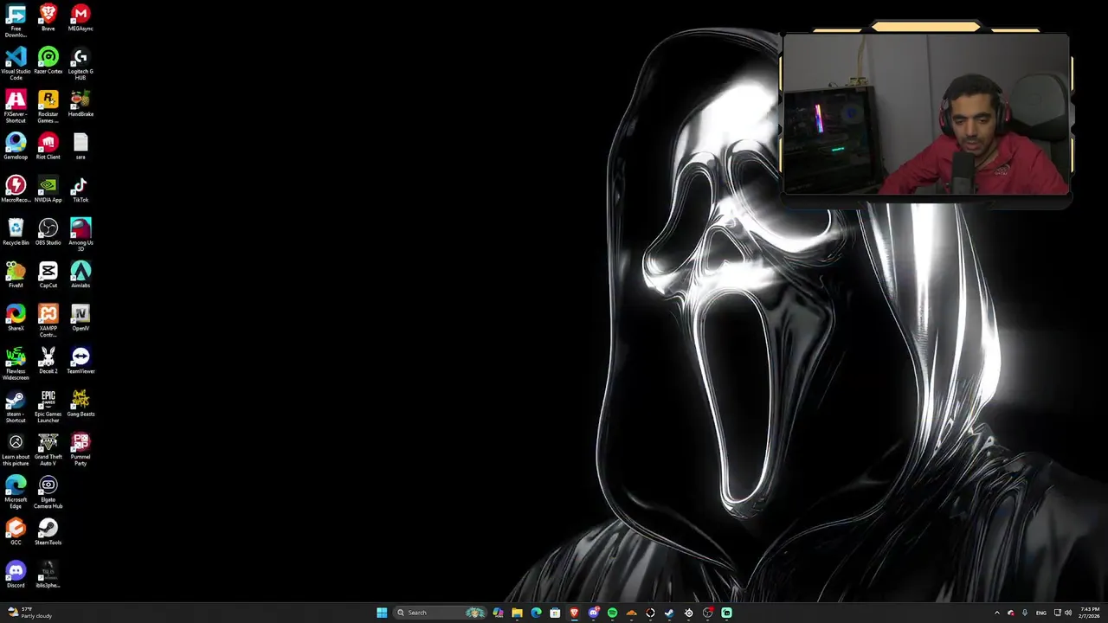1108x623 pixels.
Task: Select the FiveM desktop icon
Action: tap(16, 275)
